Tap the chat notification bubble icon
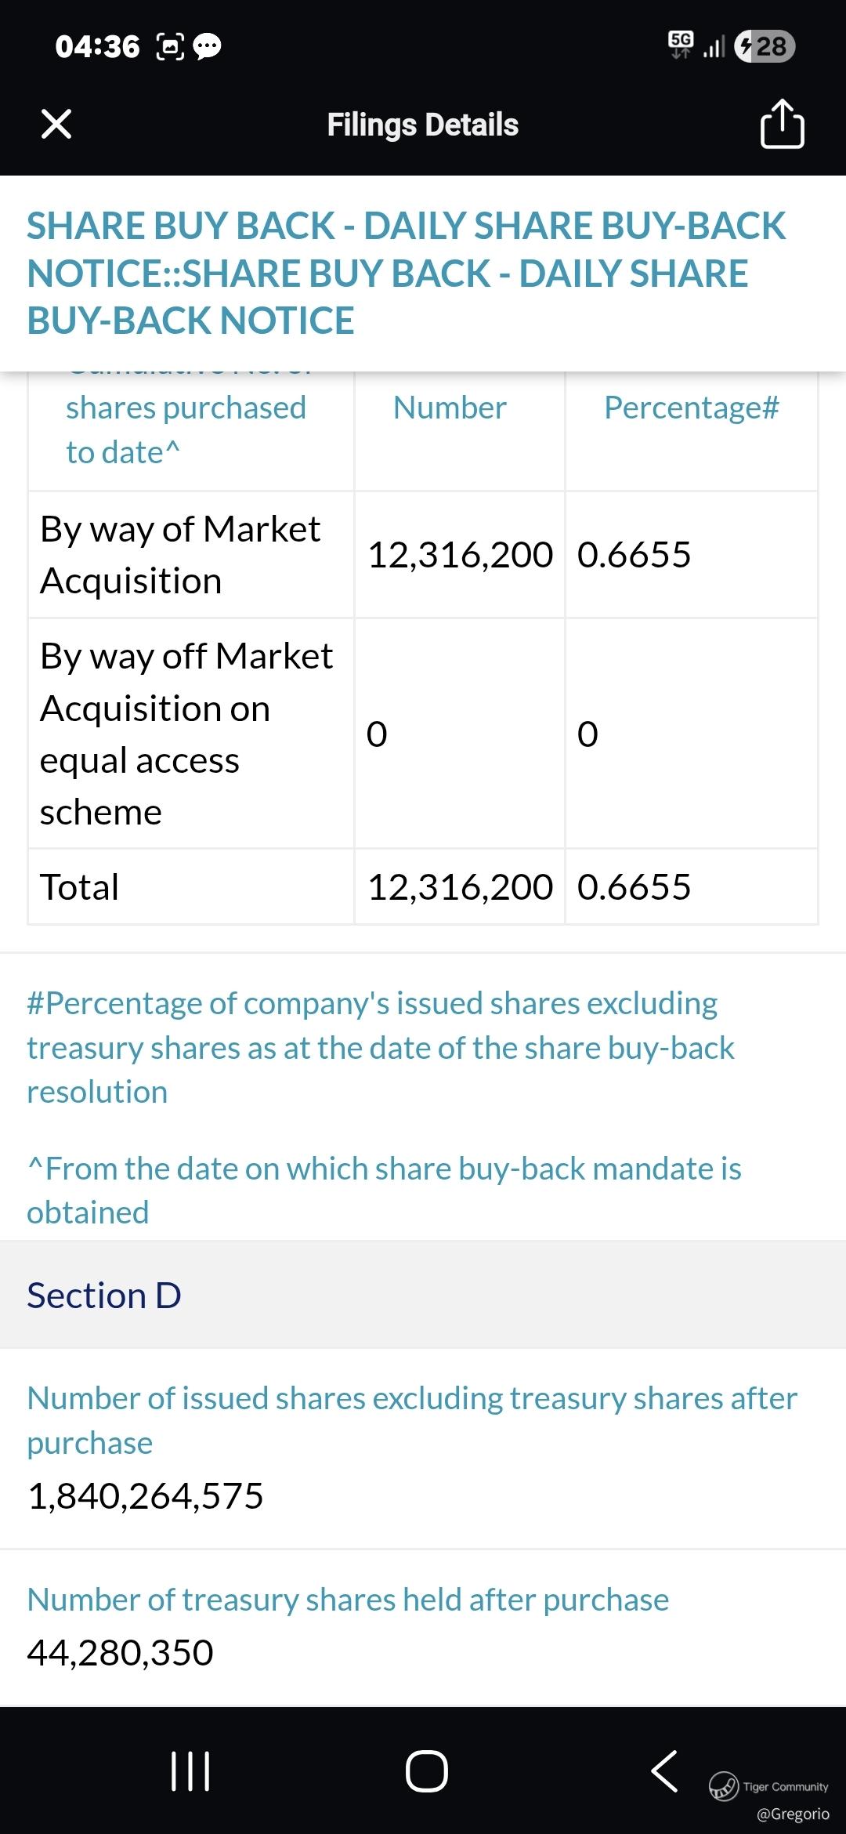Image resolution: width=846 pixels, height=1834 pixels. coord(208,47)
